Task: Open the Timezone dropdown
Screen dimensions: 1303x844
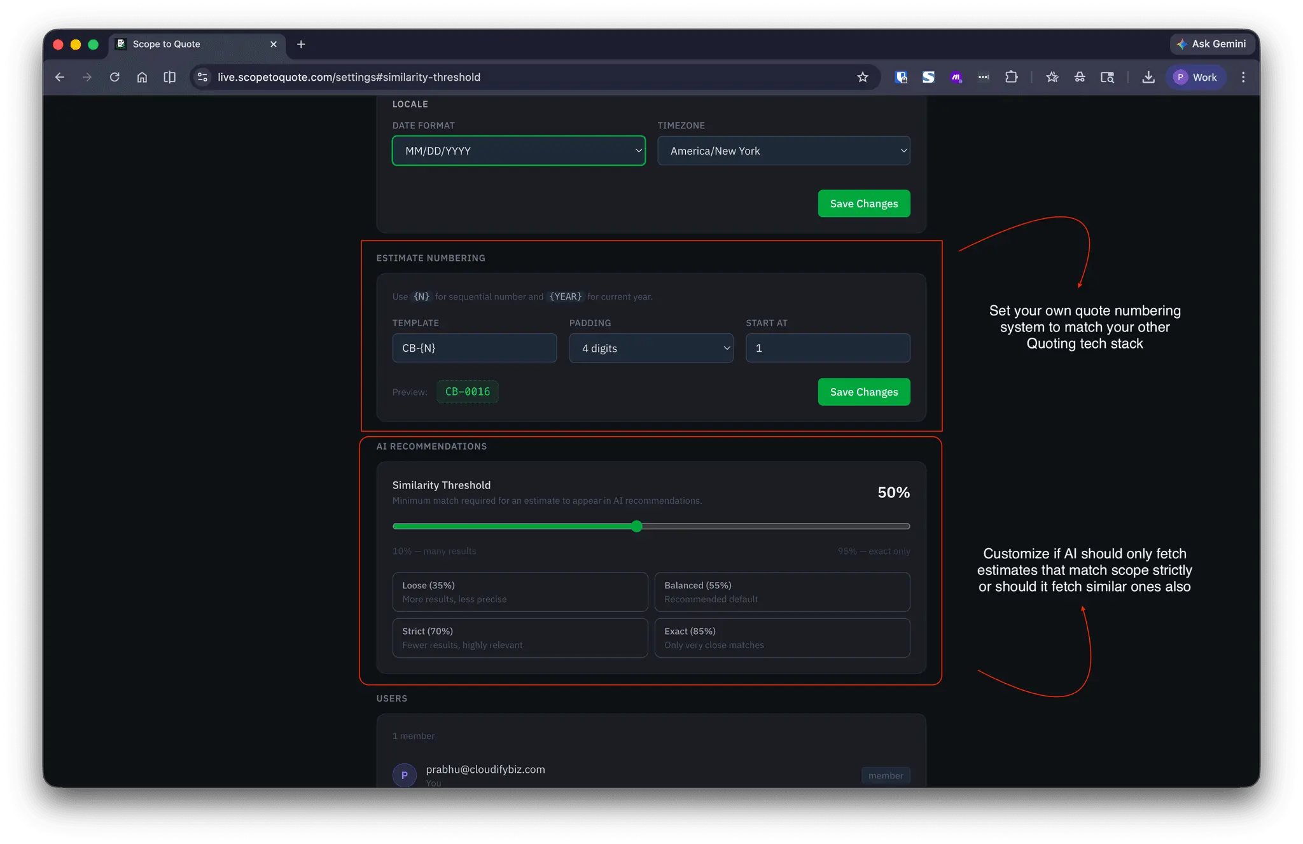Action: click(783, 151)
